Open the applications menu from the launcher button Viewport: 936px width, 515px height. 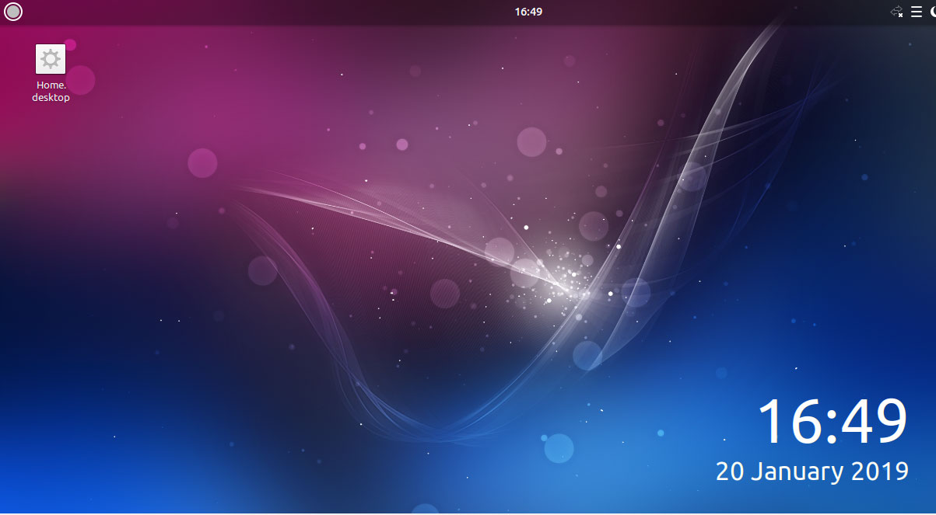12,12
